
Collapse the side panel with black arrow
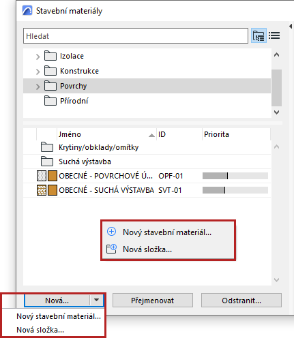(x=291, y=26)
